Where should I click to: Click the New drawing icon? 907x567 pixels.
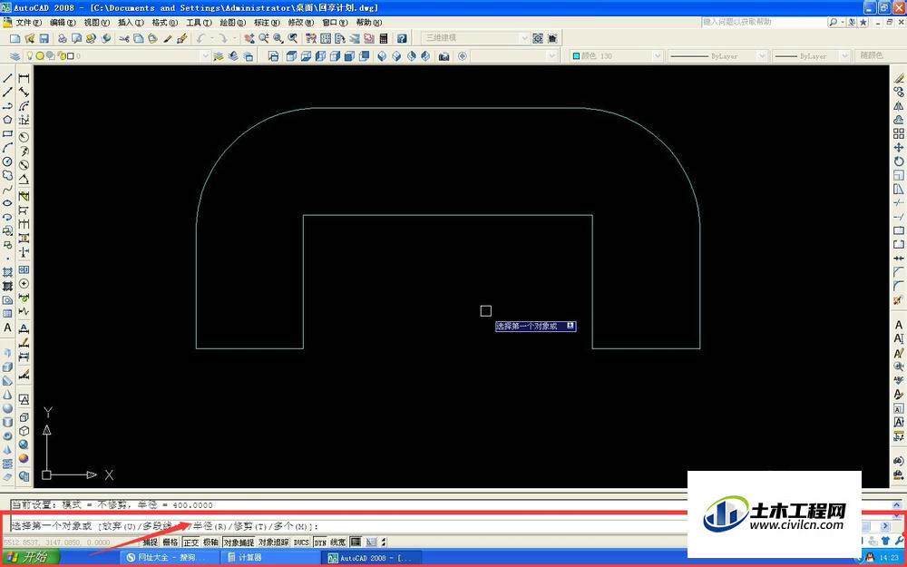point(15,38)
